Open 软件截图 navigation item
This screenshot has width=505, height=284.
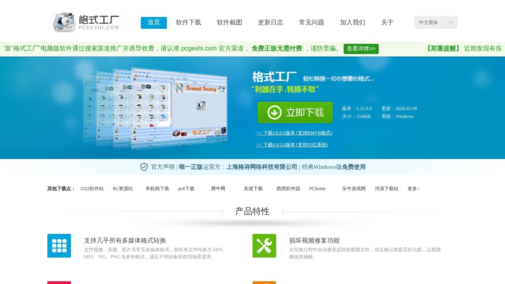point(230,23)
